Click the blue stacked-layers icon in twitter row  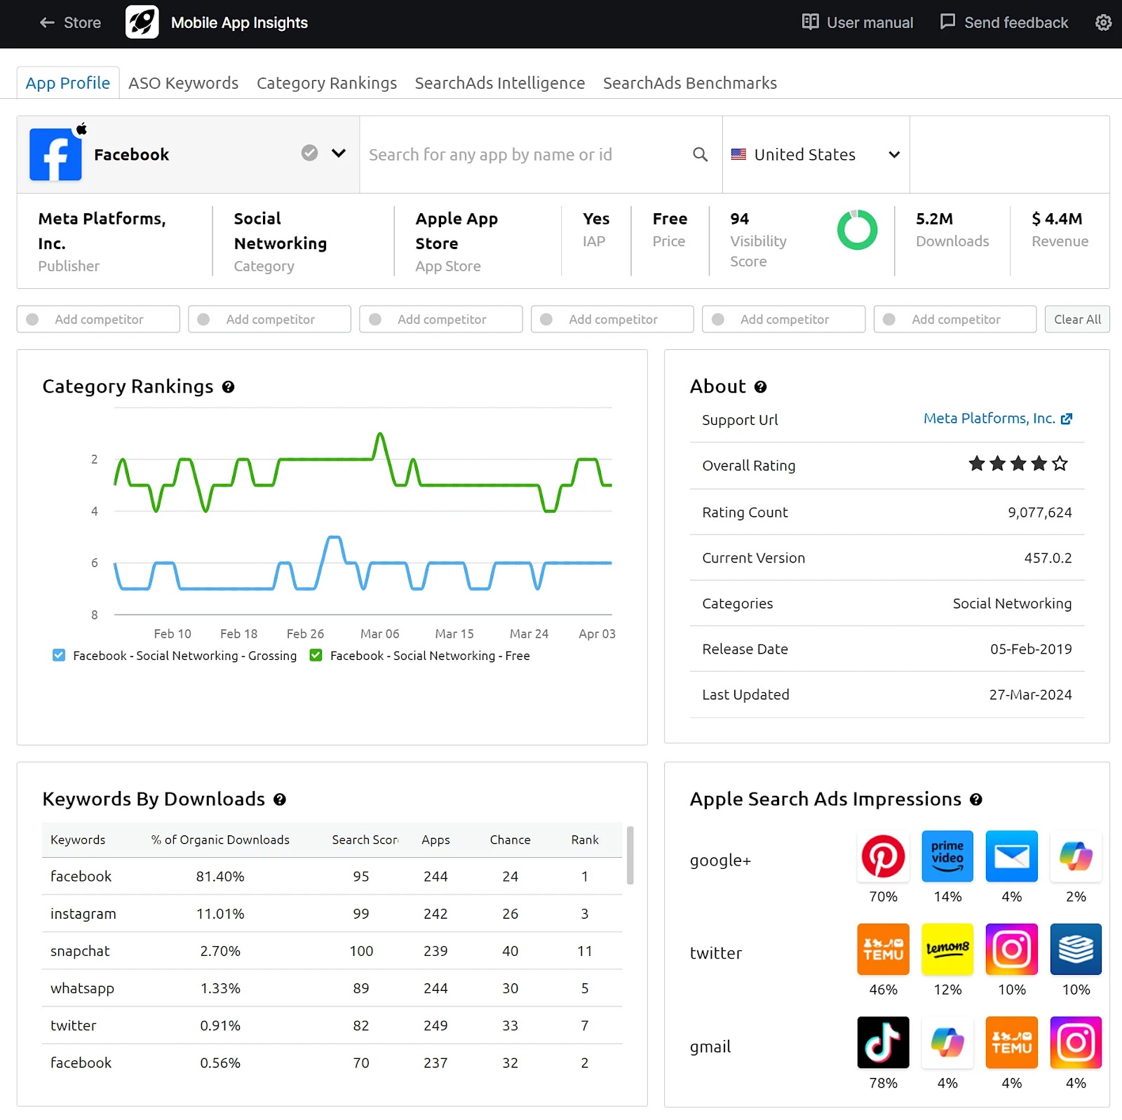tap(1076, 950)
